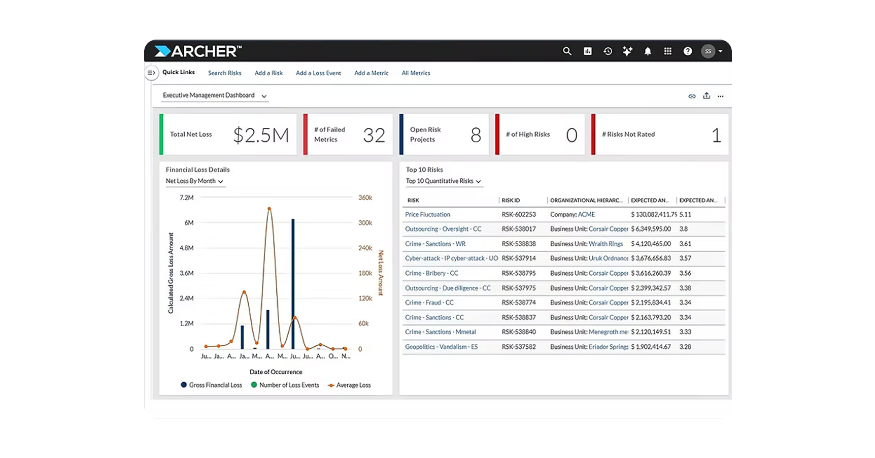The image size is (875, 458).
Task: Select the value $ 1,902,414.67
Action: click(x=651, y=347)
